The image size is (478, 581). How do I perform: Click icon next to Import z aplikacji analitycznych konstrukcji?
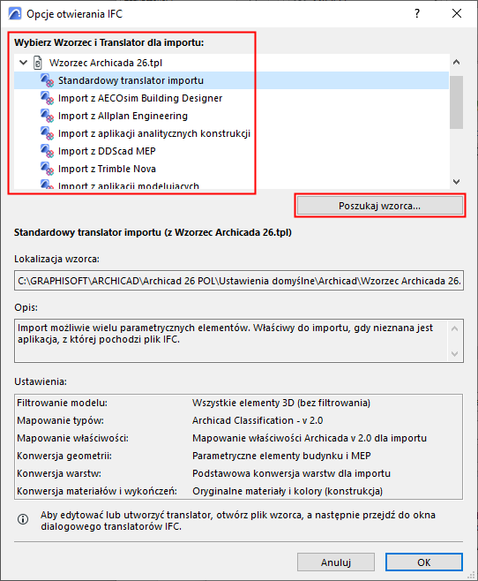48,133
